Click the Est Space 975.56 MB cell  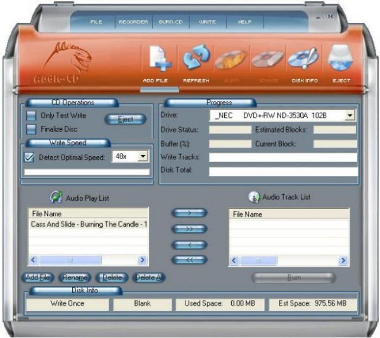(313, 304)
